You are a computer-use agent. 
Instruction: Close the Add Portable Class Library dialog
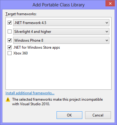[110, 4]
